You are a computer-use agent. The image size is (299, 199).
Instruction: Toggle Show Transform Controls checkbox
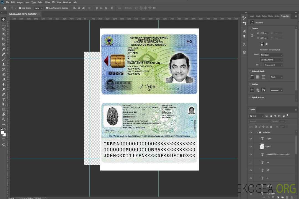[x=47, y=8]
